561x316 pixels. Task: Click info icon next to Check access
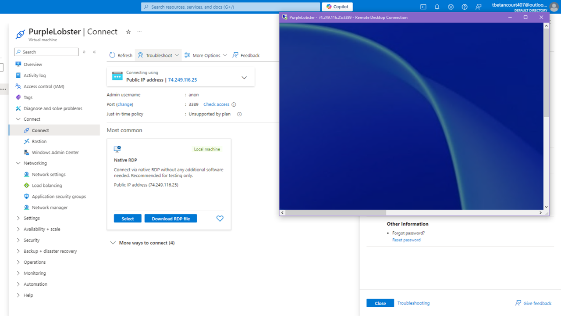[234, 104]
